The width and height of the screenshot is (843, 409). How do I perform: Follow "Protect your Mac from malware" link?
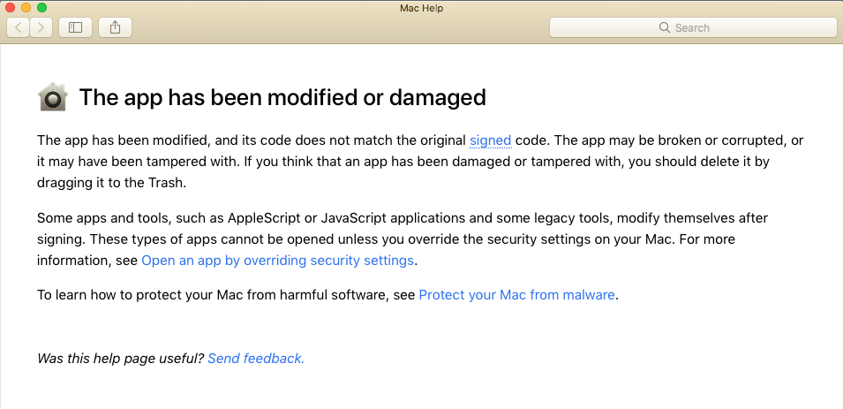coord(516,295)
